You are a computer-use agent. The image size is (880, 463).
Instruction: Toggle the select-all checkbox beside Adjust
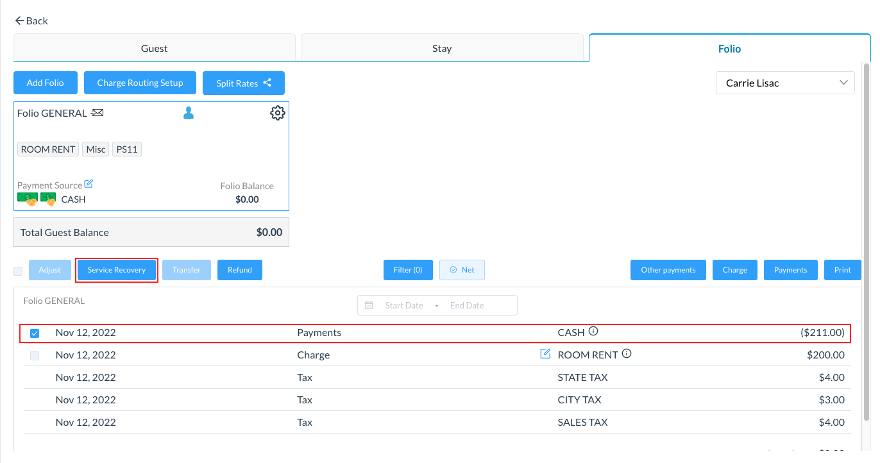(18, 271)
